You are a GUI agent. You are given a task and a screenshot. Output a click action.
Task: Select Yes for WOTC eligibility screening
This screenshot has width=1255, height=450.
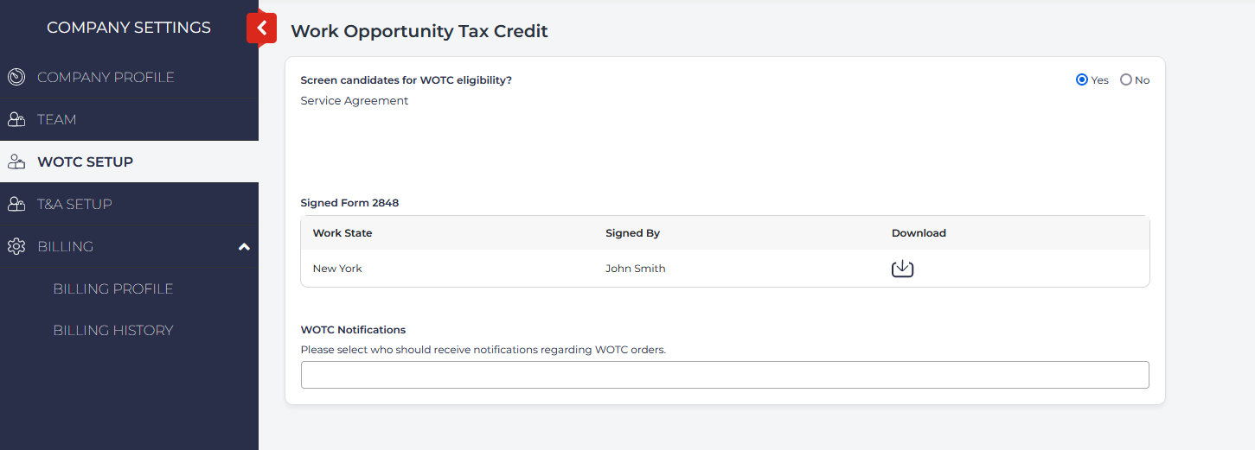(x=1081, y=80)
